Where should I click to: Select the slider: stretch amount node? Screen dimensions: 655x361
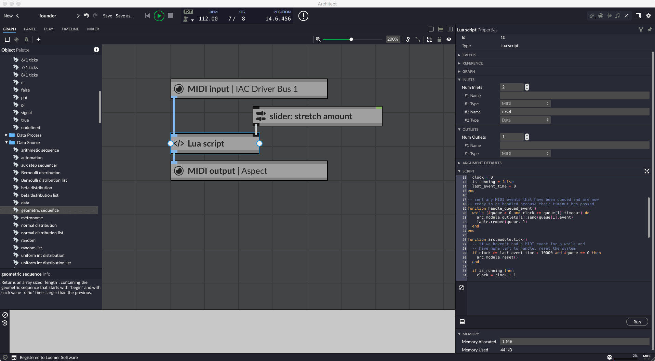pos(318,116)
